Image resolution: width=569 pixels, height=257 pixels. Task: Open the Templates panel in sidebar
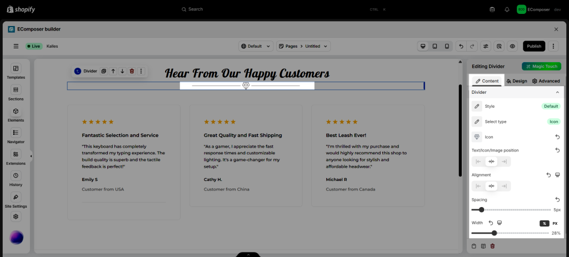(x=16, y=72)
